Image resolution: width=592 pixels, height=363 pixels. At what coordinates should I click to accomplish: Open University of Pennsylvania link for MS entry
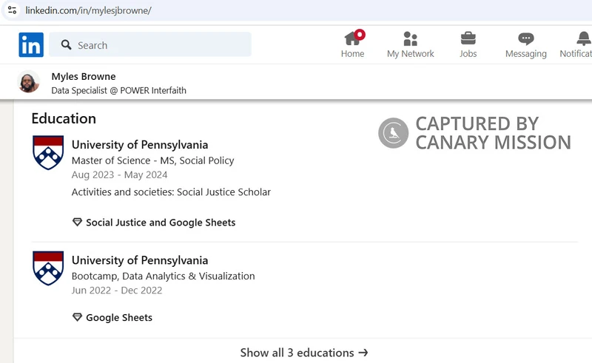click(x=140, y=144)
